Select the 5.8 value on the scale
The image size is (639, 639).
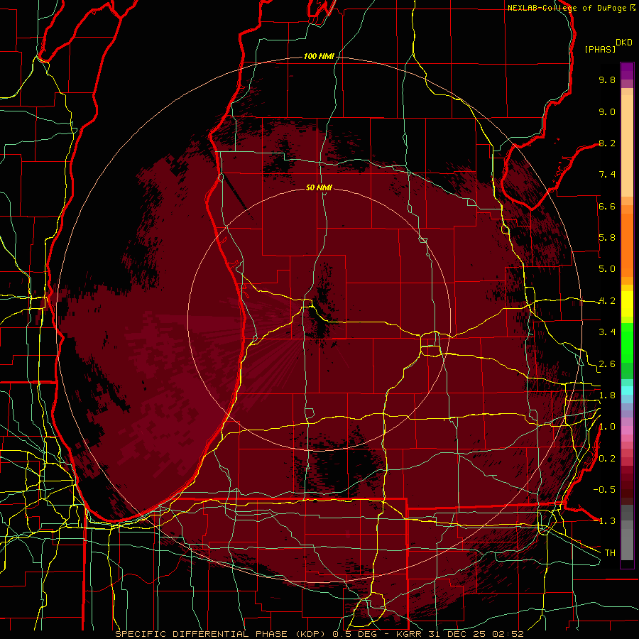607,238
